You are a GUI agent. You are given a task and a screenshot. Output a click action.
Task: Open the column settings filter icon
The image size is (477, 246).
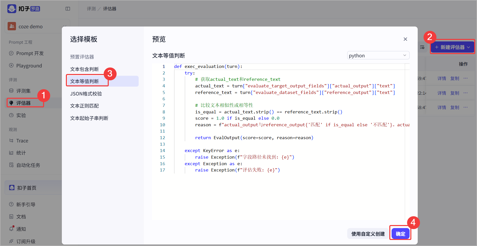tap(422, 47)
